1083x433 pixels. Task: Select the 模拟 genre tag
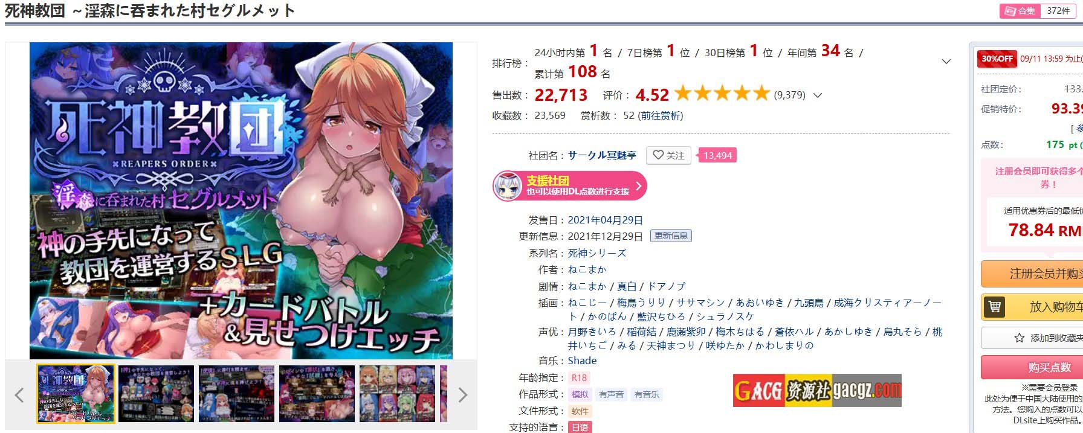click(580, 395)
